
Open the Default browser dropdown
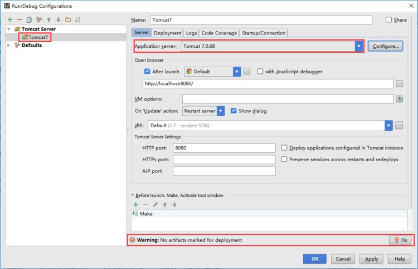(237, 72)
